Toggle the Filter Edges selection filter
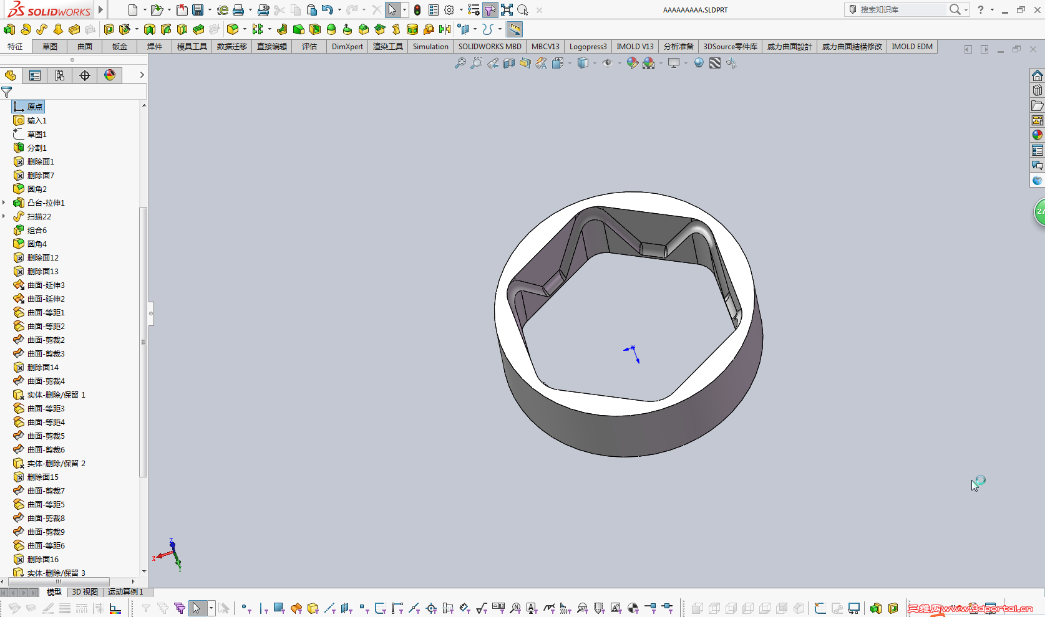This screenshot has height=617, width=1045. [263, 608]
